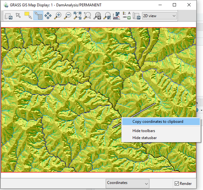Image resolution: width=203 pixels, height=190 pixels.
Task: Click the Save display to file icon
Action: (137, 16)
